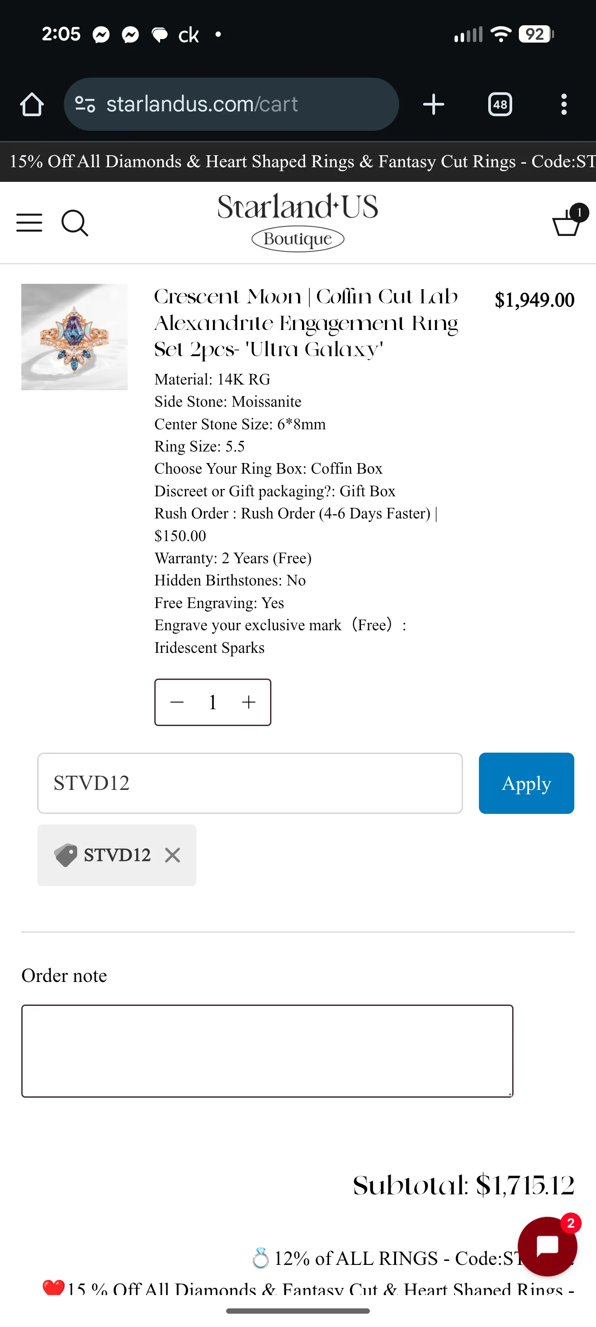Open the Starland US Boutique logo

pos(298,222)
